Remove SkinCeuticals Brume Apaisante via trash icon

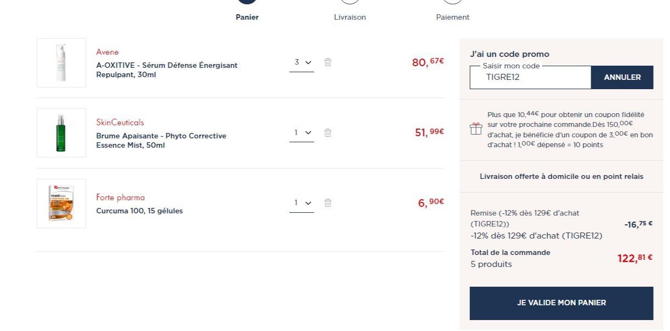click(x=328, y=132)
